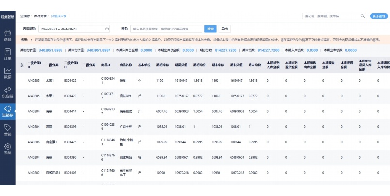Click the 本期采购入库金额 column header
This screenshot has width=390, height=196.
point(273,65)
